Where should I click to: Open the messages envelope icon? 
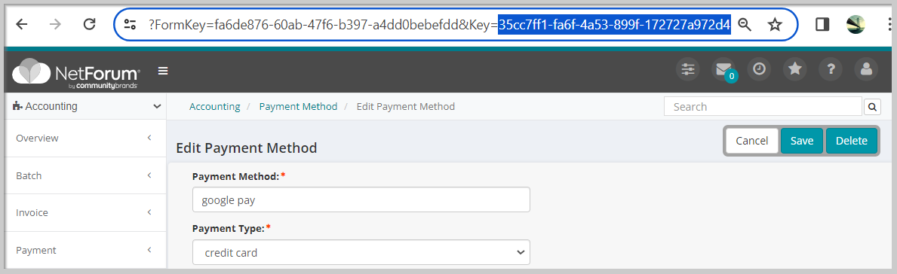coord(723,69)
